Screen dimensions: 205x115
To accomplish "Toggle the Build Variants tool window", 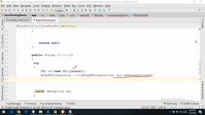I will click(x=2, y=93).
